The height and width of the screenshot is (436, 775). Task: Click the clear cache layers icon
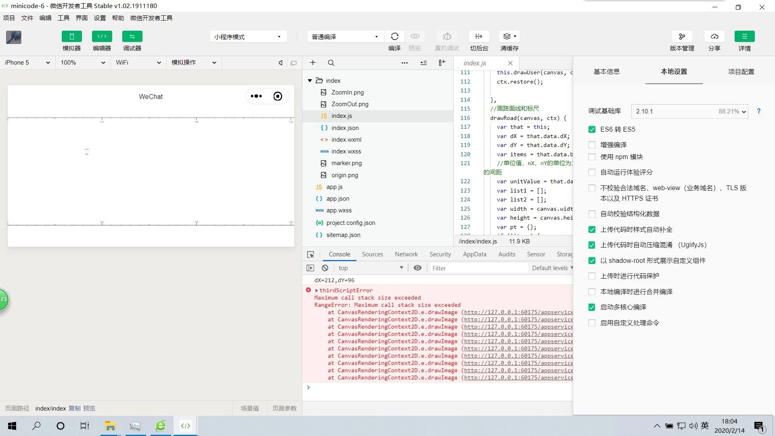click(x=507, y=36)
